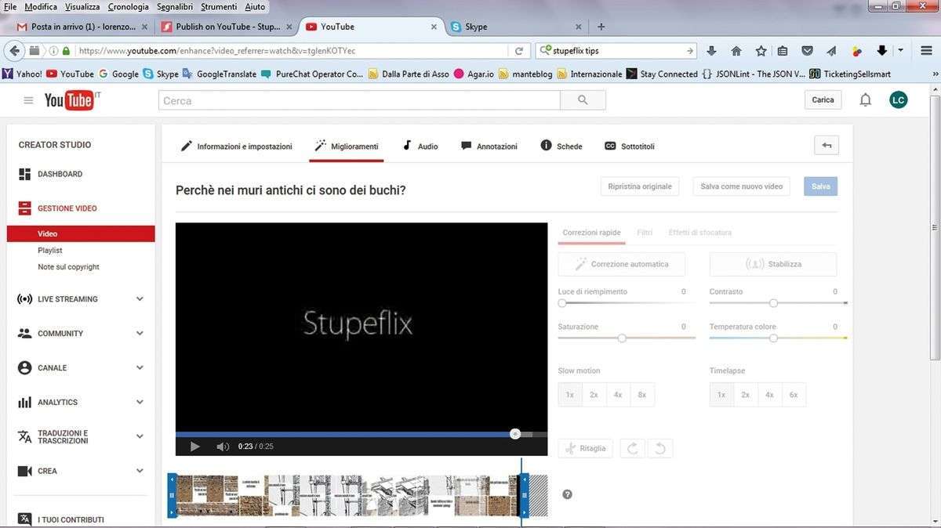This screenshot has height=528, width=941.
Task: Select 2x slow motion speed
Action: (594, 395)
